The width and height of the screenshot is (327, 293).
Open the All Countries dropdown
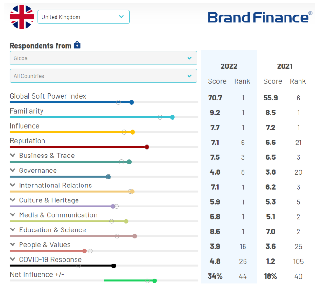103,76
